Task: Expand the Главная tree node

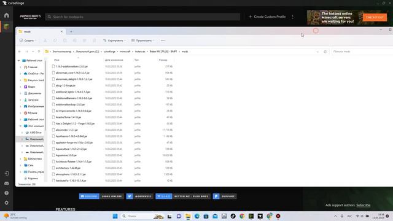Action: [20, 67]
